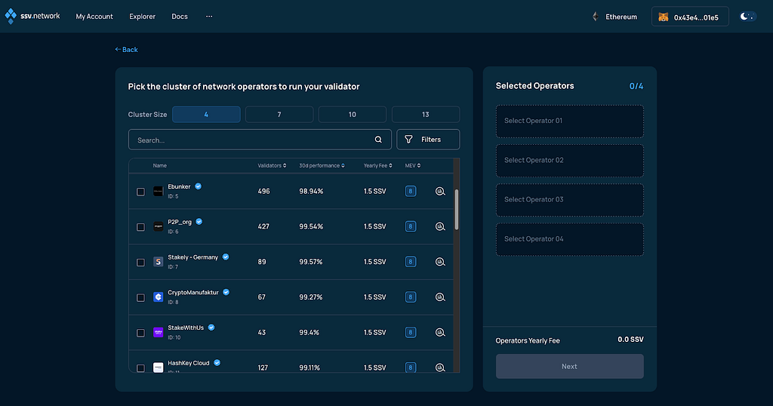This screenshot has height=406, width=773.
Task: Click the ssv.network logo
Action: click(32, 17)
